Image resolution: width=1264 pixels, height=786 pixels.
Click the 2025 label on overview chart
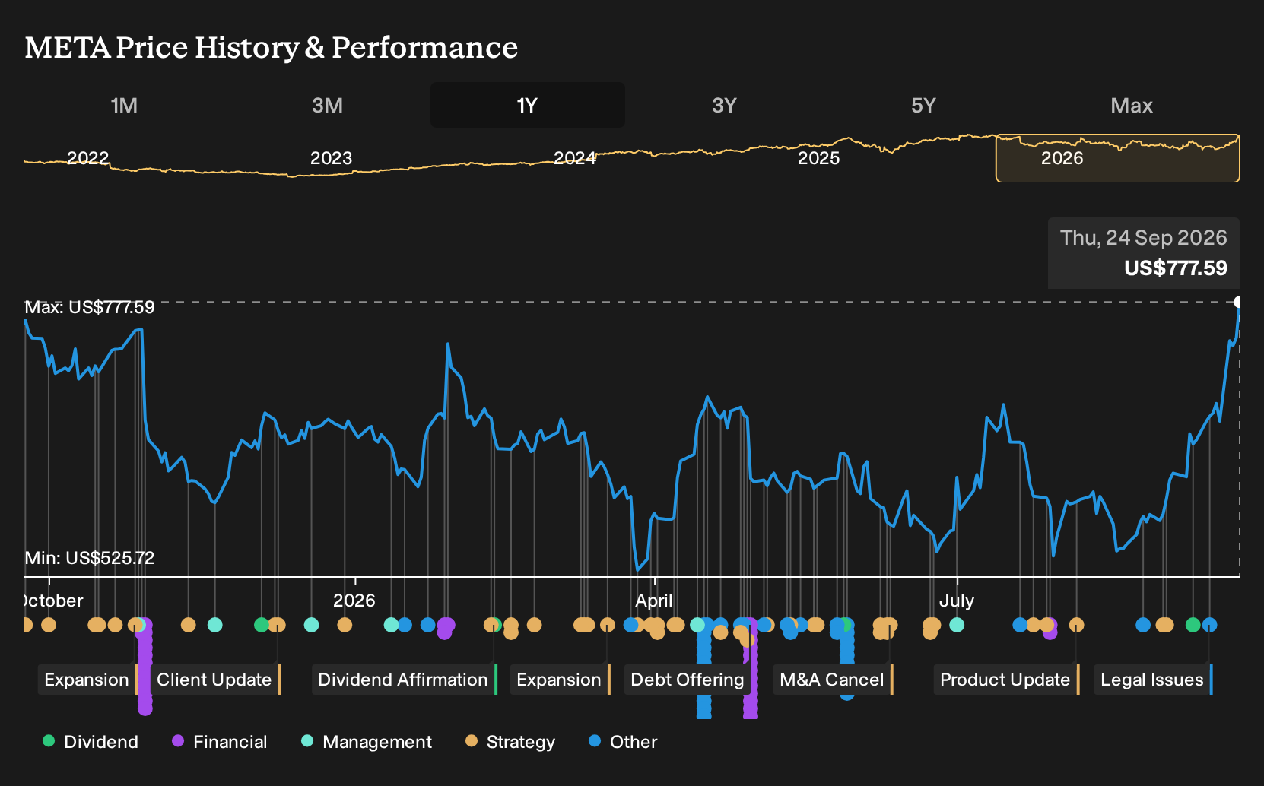click(x=819, y=158)
